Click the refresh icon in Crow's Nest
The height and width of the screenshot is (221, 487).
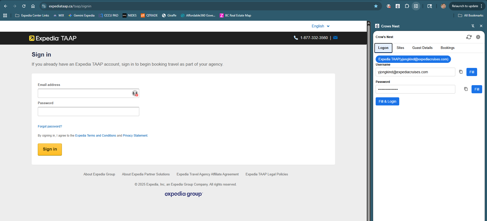469,37
